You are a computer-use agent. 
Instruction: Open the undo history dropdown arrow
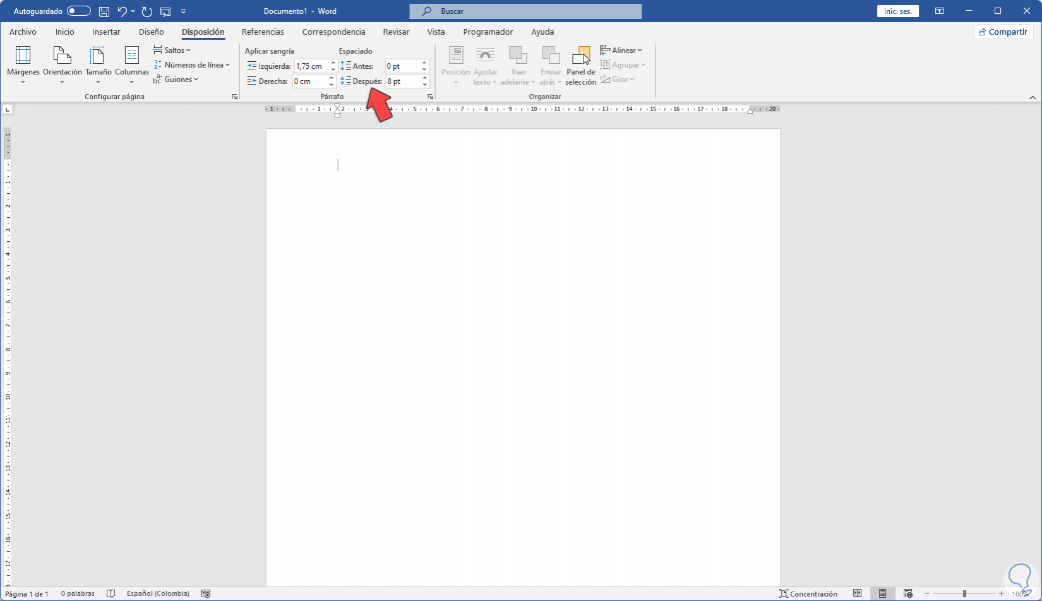click(x=133, y=11)
